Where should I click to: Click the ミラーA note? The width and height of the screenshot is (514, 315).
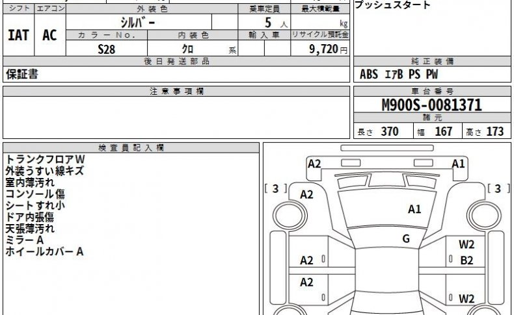click(25, 240)
